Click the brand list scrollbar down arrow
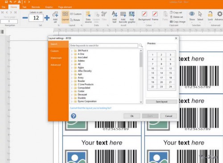The image size is (223, 163). [x=141, y=102]
